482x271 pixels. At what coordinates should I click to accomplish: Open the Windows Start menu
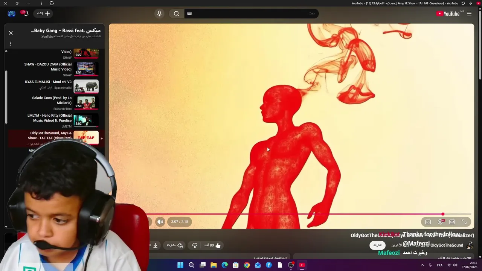click(180, 265)
